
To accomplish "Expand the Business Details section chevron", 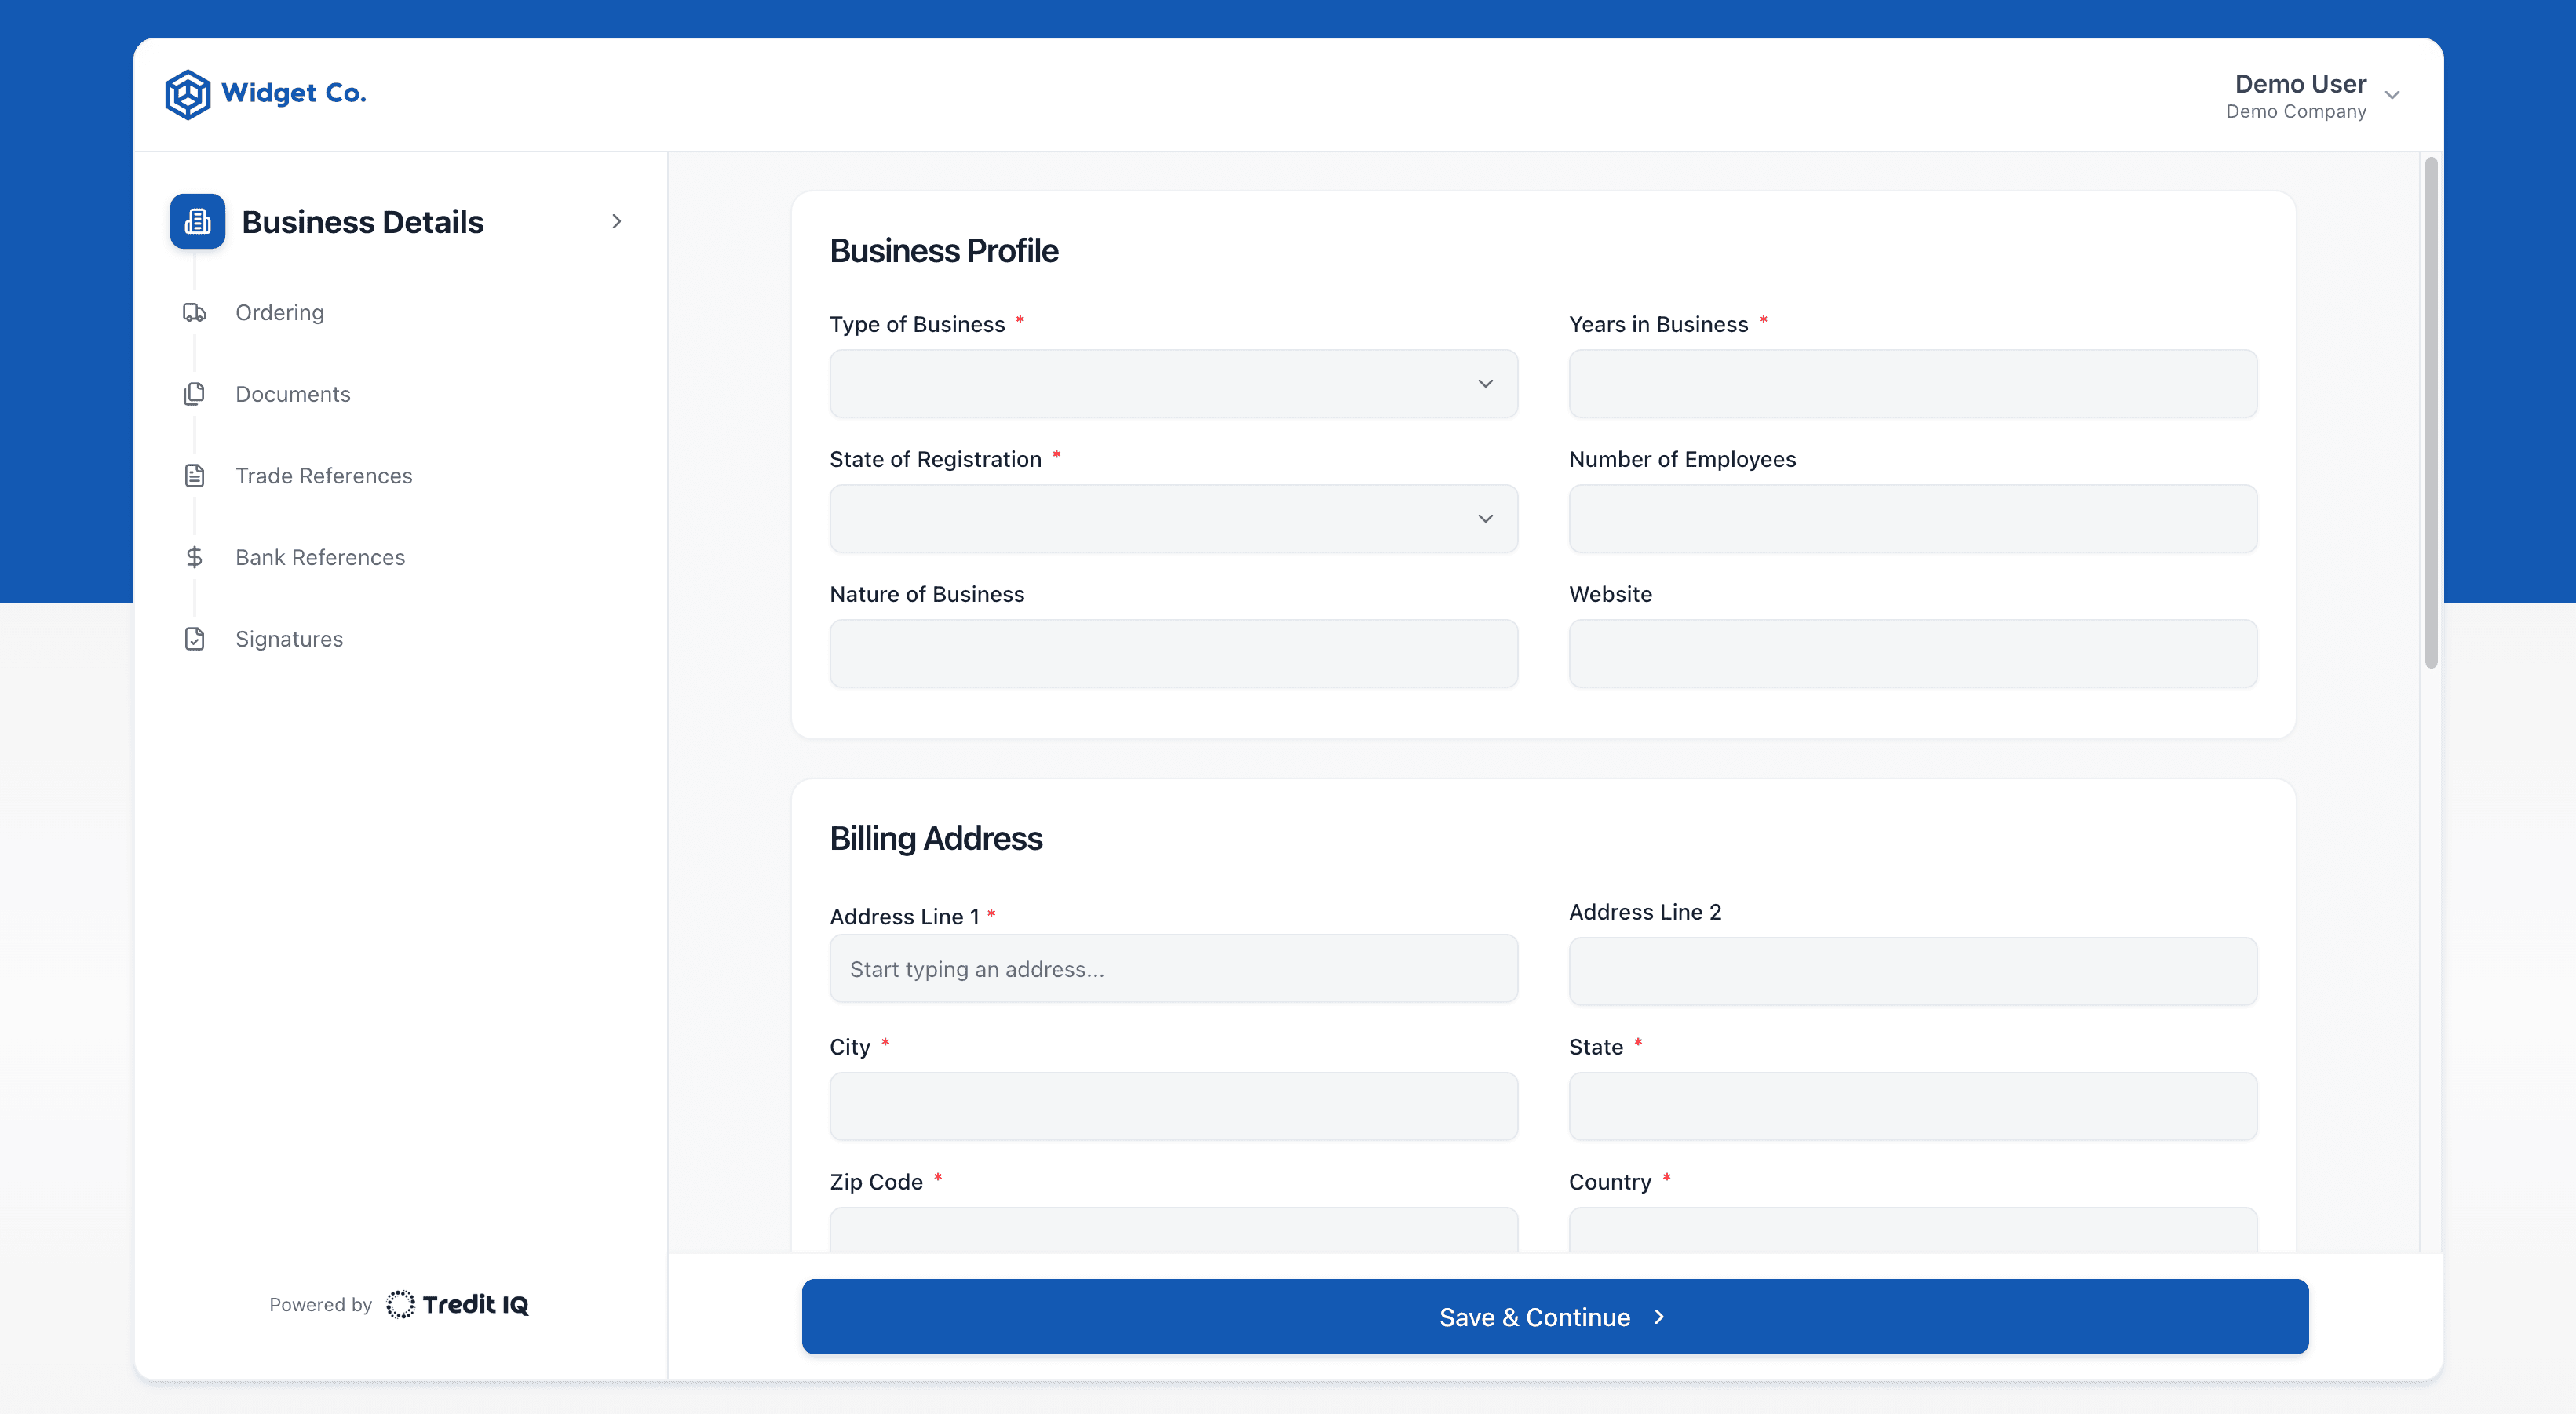I will coord(616,221).
